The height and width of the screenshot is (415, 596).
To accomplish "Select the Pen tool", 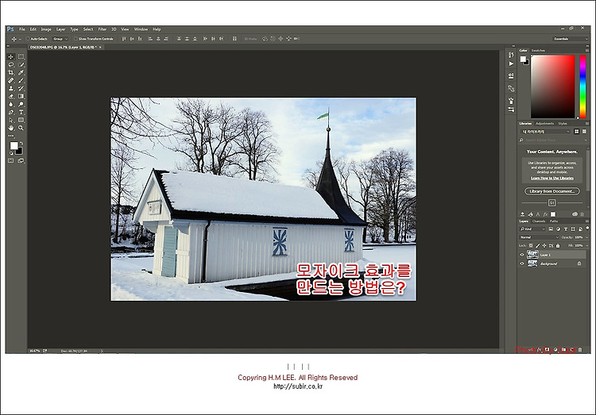I will point(11,113).
